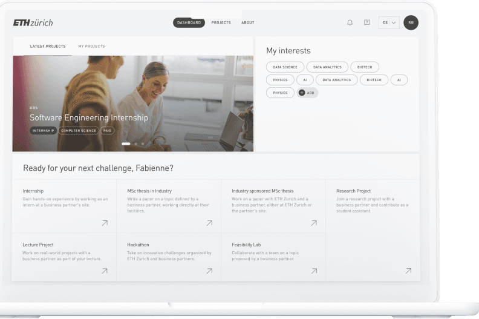
Task: Toggle the Biotech interest tag
Action: click(x=365, y=67)
